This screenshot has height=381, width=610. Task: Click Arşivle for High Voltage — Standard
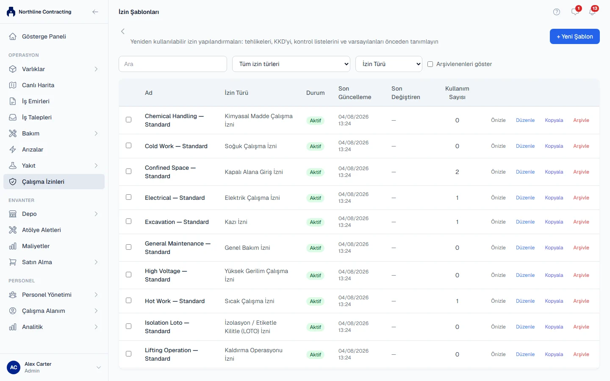click(581, 275)
